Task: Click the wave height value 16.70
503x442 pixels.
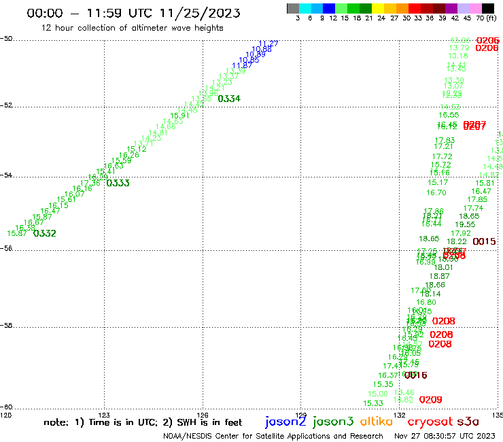Action: (x=436, y=192)
